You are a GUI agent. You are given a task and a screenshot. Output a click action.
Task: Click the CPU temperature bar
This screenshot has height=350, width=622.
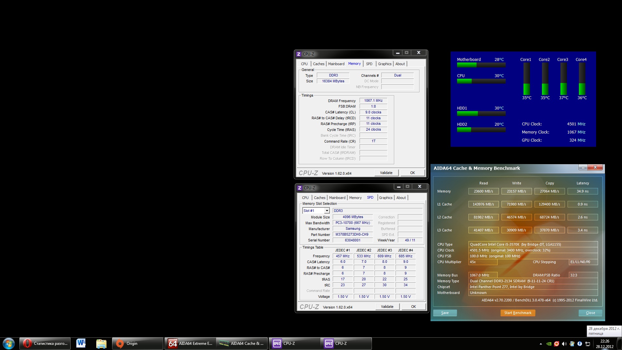(481, 81)
